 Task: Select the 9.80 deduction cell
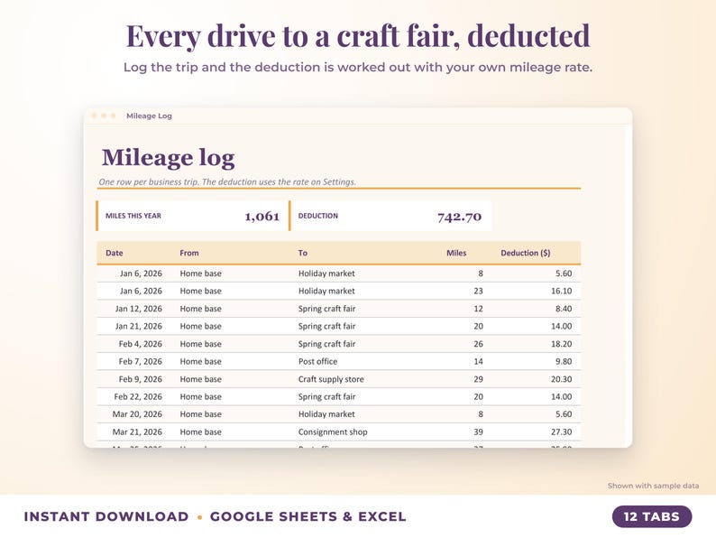point(564,361)
